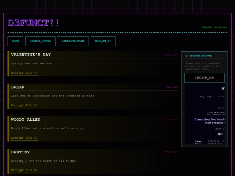The image size is (235, 176).
Task: Select the BREAD post title
Action: pos(18,87)
